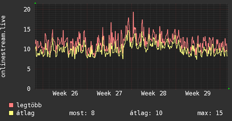
Task: Click the átlag legend label beside yellow swatch
Action: click(x=25, y=113)
